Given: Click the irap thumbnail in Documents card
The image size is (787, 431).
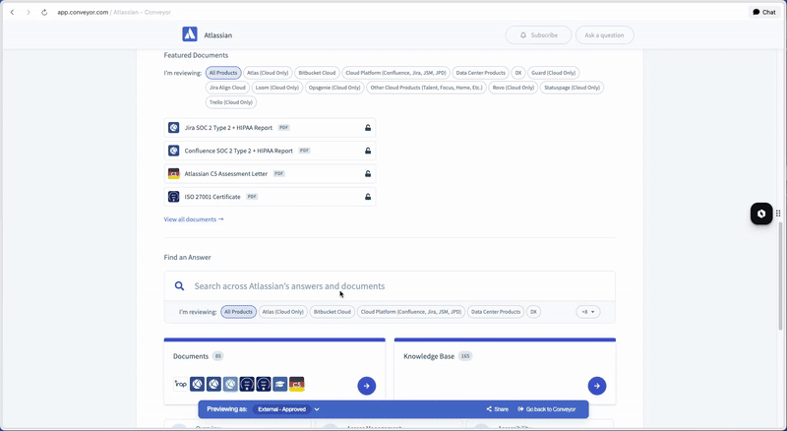Looking at the screenshot, I should click(x=181, y=385).
